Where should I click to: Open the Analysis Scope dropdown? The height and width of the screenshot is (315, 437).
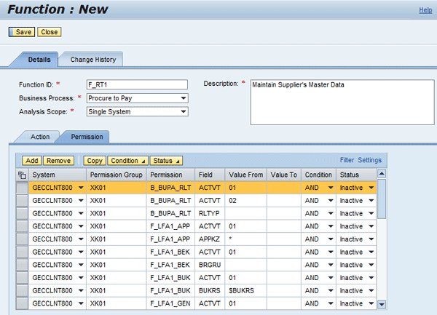click(183, 112)
